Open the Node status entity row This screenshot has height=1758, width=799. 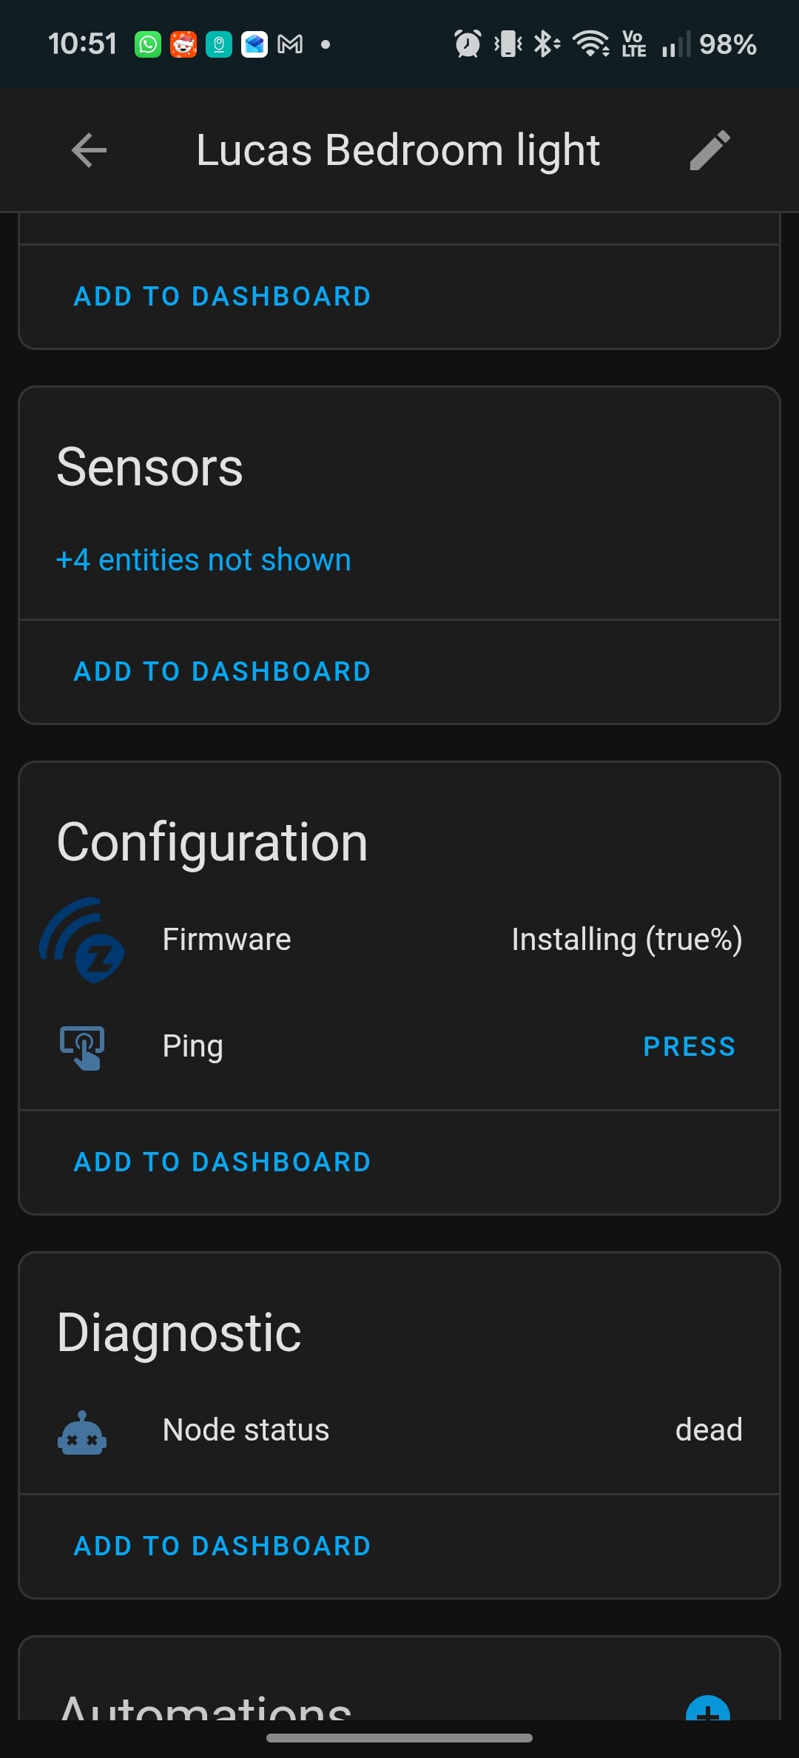pyautogui.click(x=246, y=1430)
